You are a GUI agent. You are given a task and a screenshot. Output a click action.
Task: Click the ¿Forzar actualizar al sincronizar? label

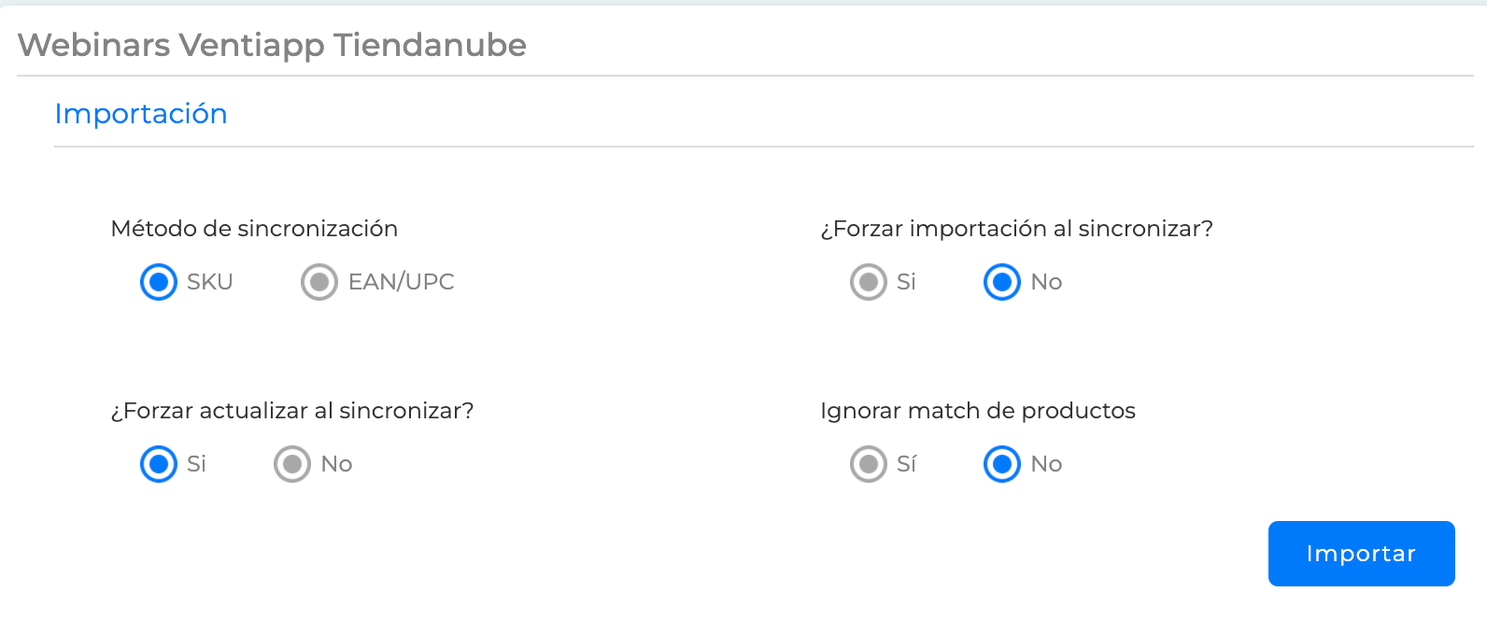[292, 411]
